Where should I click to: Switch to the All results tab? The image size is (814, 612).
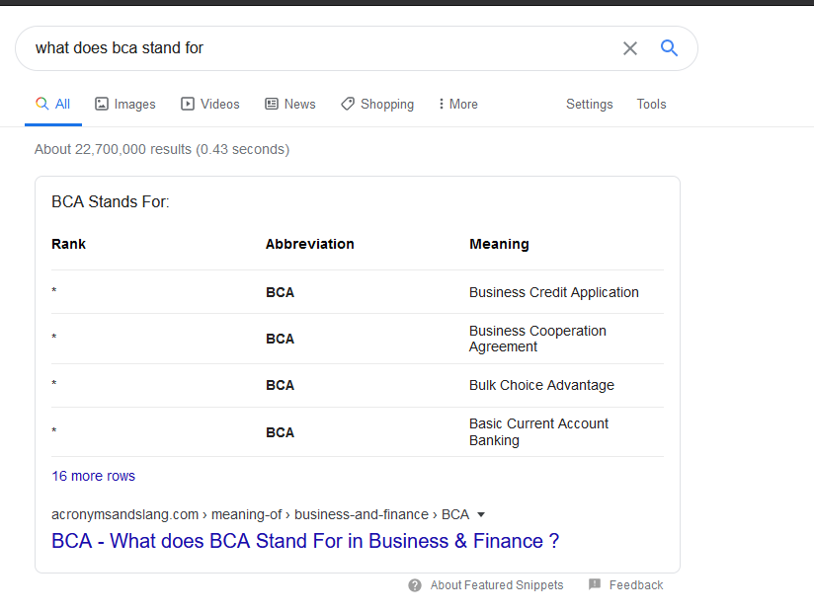click(x=53, y=104)
